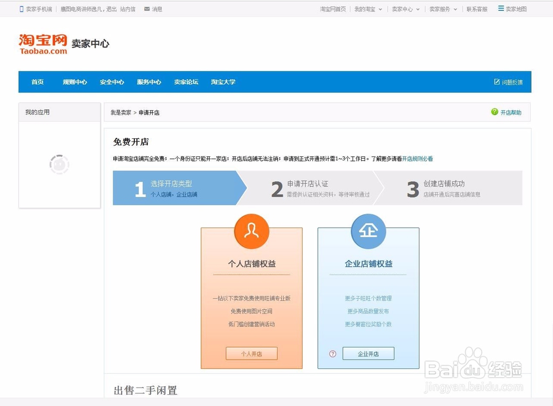The width and height of the screenshot is (553, 406).
Task: Click the 个人开店 button
Action: pyautogui.click(x=252, y=353)
